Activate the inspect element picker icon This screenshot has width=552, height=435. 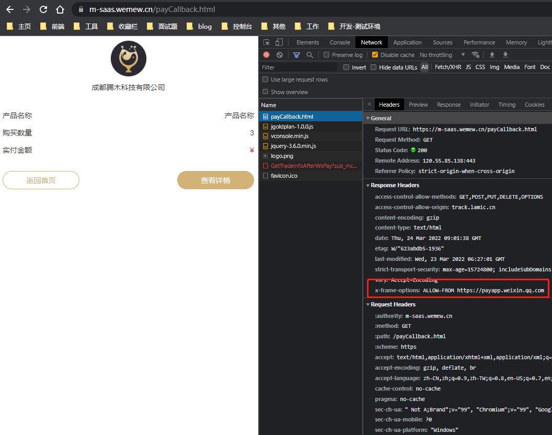tap(267, 42)
